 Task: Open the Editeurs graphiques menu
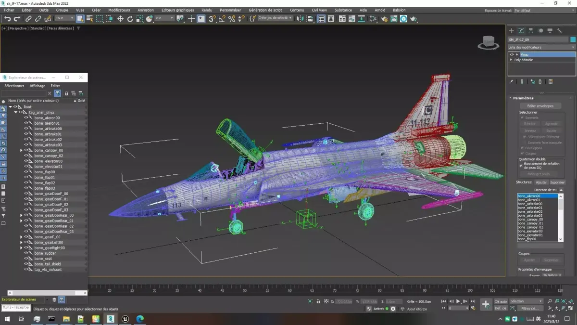point(178,10)
